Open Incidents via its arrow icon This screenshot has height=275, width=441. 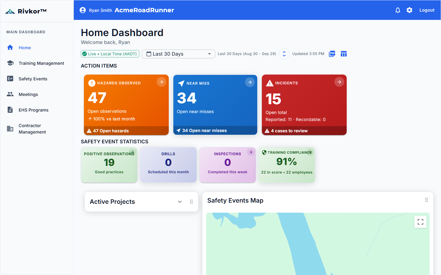(339, 82)
